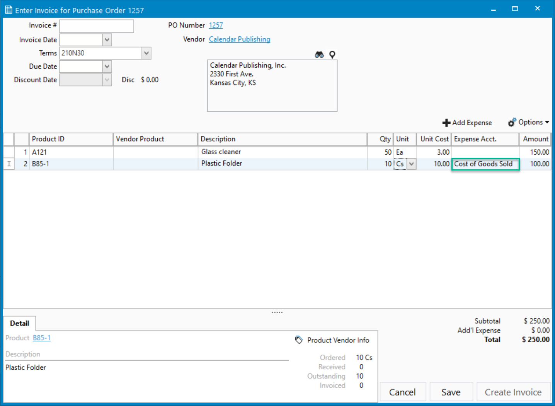The height and width of the screenshot is (406, 555).
Task: Open the Options gear menu
Action: click(x=528, y=123)
